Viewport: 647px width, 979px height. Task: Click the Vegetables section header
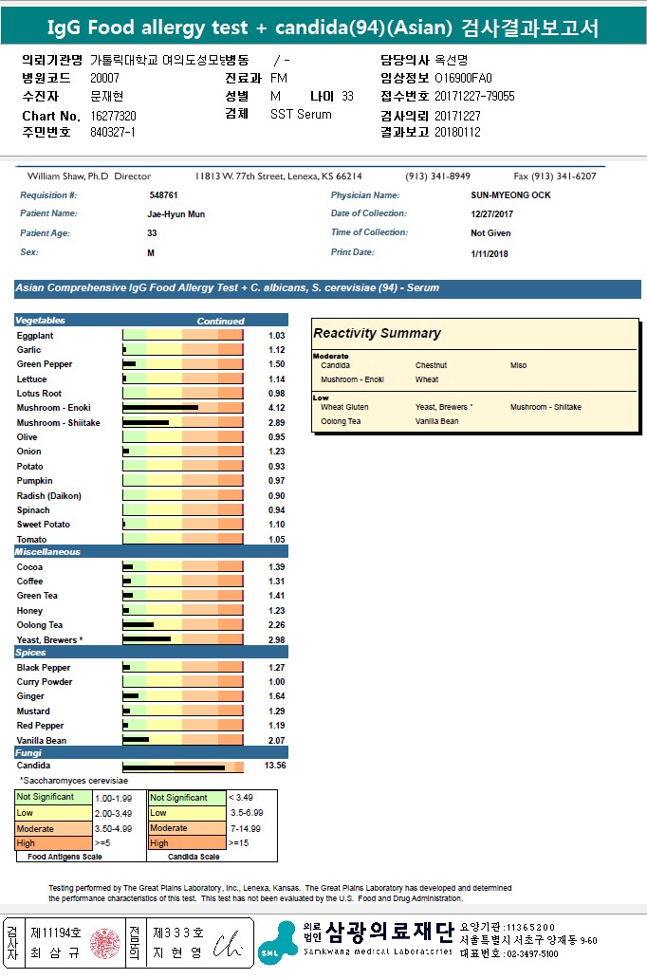pyautogui.click(x=151, y=321)
